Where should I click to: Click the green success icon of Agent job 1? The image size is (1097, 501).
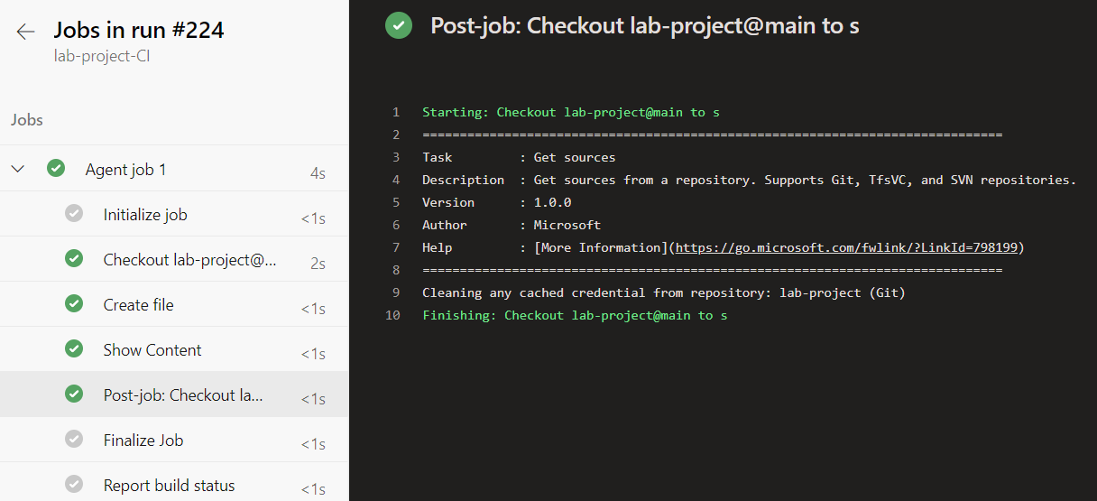[x=56, y=169]
